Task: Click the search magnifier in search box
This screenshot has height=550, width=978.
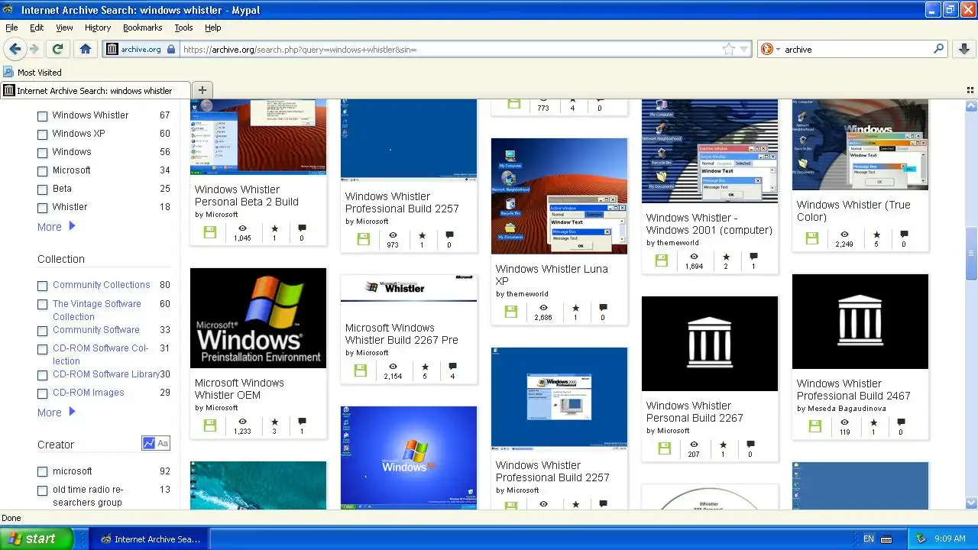Action: tap(939, 49)
